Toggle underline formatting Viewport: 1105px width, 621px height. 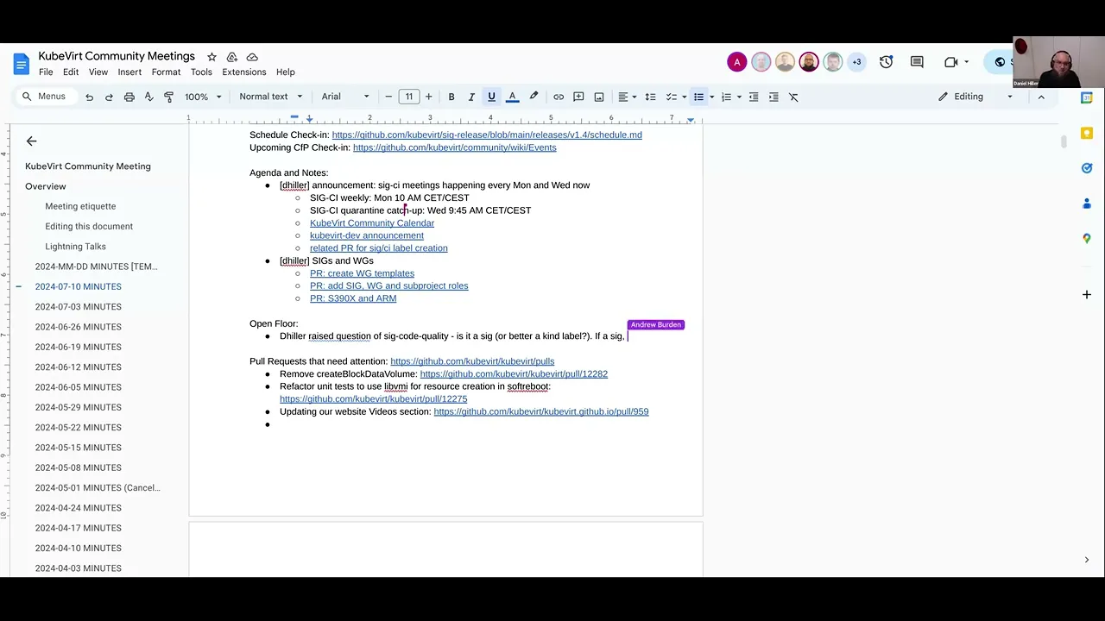point(491,97)
